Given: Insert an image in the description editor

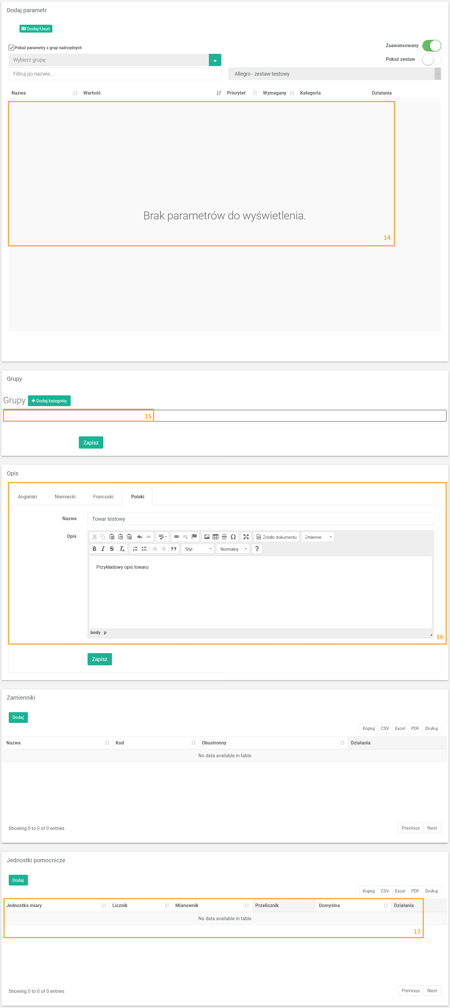Looking at the screenshot, I should 207,537.
